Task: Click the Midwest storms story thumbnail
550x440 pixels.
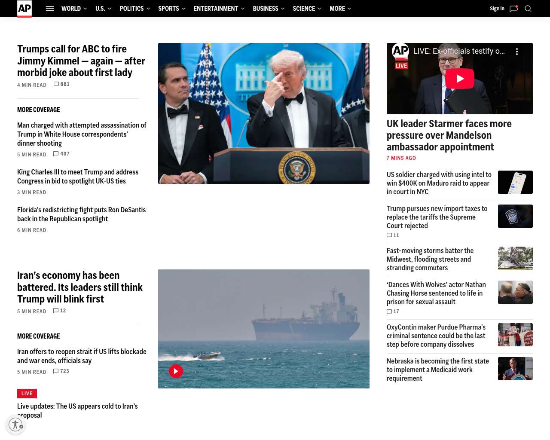Action: point(515,258)
